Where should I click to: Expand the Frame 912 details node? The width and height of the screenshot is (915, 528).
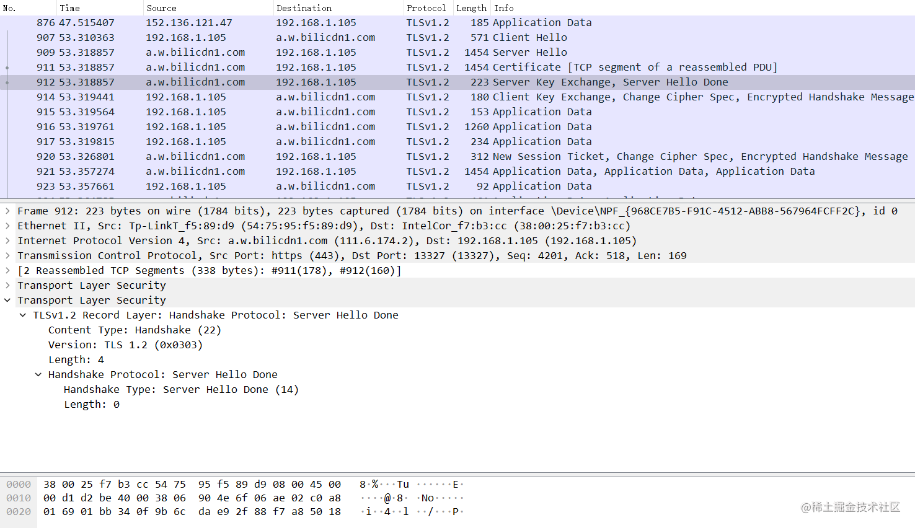(7, 211)
